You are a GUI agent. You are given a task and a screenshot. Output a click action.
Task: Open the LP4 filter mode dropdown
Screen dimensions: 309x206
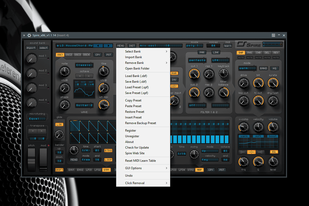pos(220,60)
